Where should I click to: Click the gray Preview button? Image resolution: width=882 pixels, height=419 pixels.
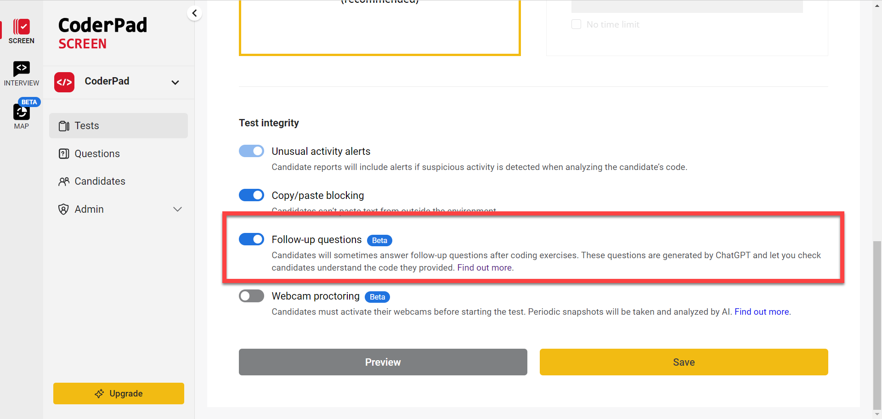tap(383, 362)
